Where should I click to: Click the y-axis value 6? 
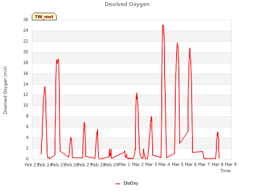(27, 127)
